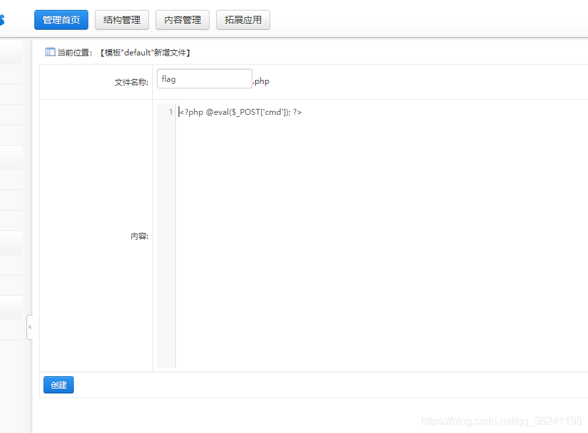Image resolution: width=588 pixels, height=433 pixels.
Task: Click the 文件名称 input containing flag
Action: 204,79
